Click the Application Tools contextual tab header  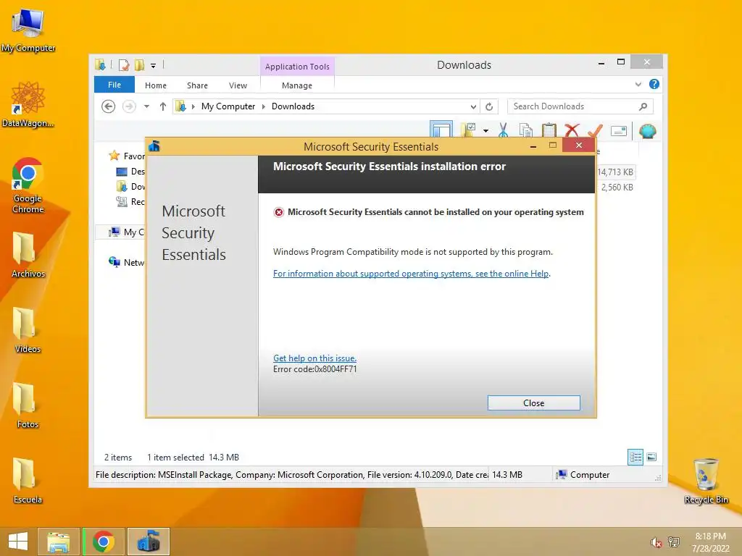tap(297, 66)
